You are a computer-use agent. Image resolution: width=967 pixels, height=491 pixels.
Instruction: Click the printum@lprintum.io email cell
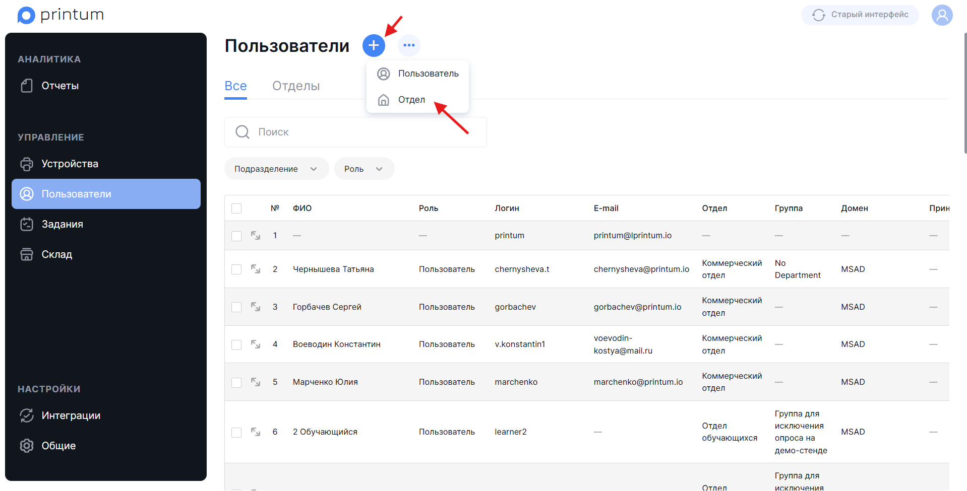coord(633,235)
